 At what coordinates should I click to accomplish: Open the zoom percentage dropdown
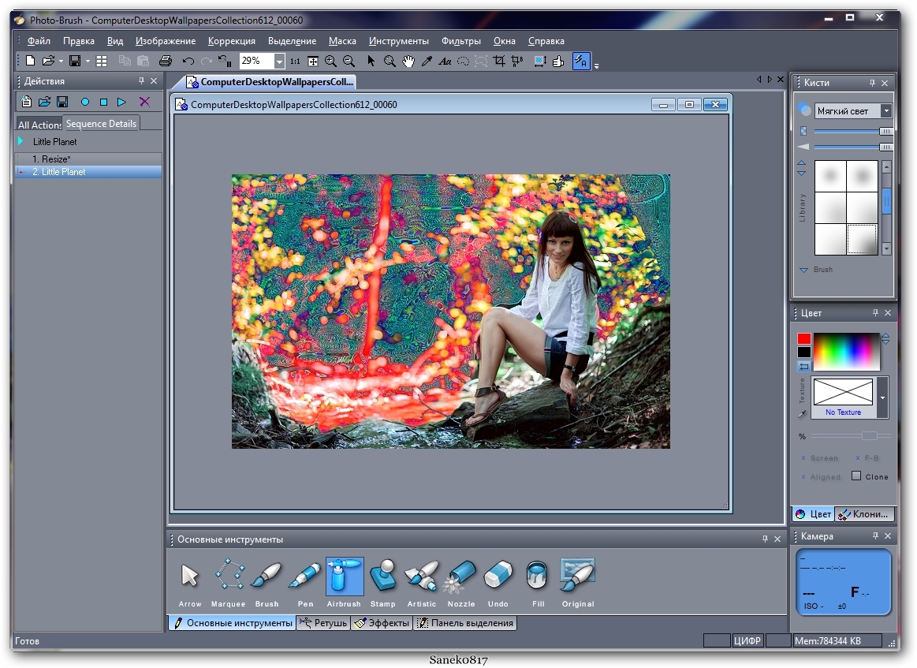(x=279, y=61)
